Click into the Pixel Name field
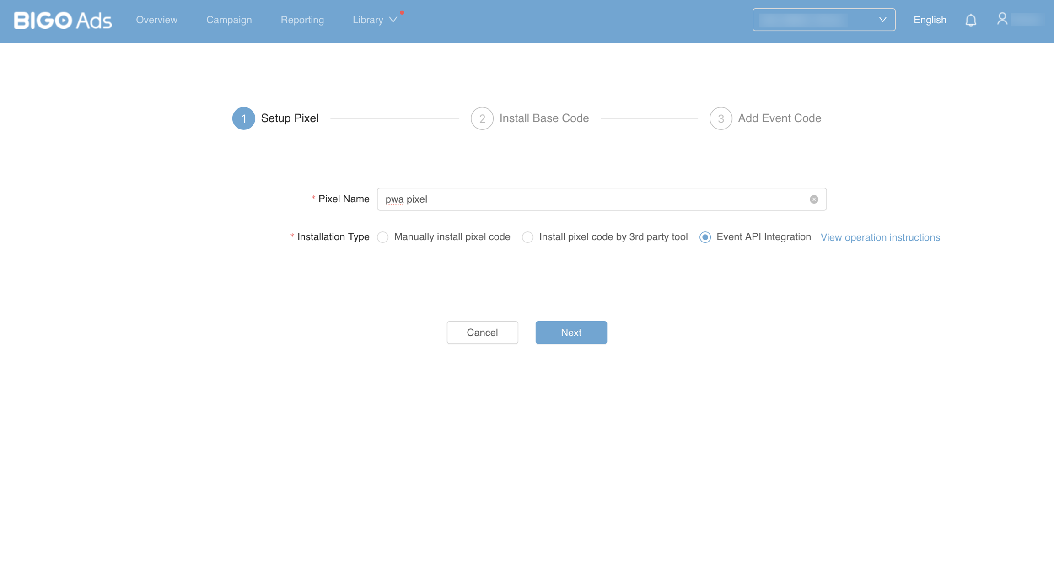Viewport: 1054px width, 580px height. pyautogui.click(x=590, y=199)
